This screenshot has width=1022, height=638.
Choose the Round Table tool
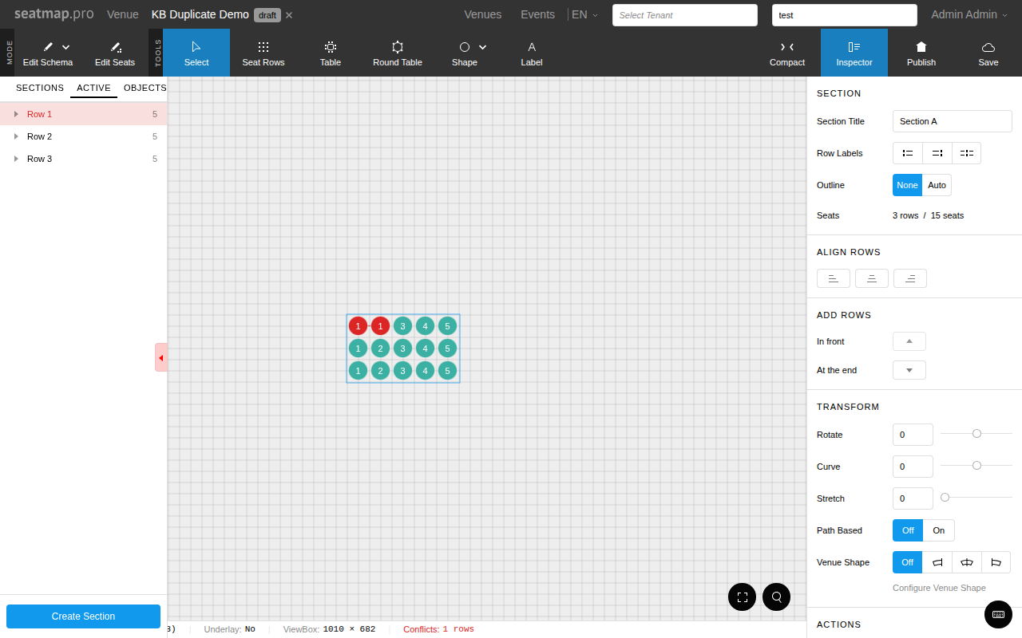tap(398, 53)
